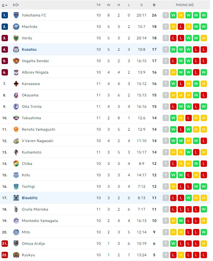Viewport: 213px width, 261px height.
Task: Click the Yokohama FC club crest icon
Action: (16, 15)
